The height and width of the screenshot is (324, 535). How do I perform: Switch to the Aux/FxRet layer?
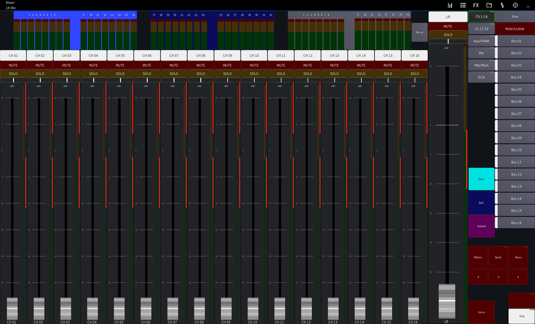pyautogui.click(x=481, y=41)
